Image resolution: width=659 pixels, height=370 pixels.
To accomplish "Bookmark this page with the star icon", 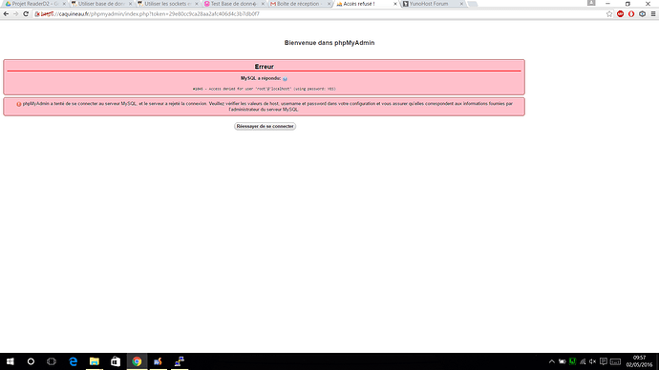I will [x=609, y=14].
